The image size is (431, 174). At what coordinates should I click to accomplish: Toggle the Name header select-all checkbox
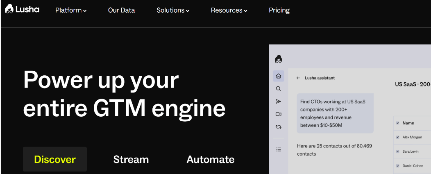397,123
